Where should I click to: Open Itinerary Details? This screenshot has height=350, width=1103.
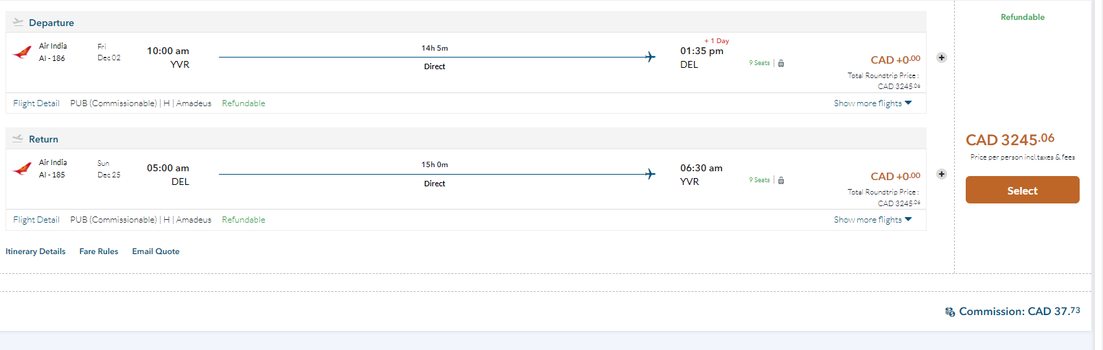pos(36,251)
